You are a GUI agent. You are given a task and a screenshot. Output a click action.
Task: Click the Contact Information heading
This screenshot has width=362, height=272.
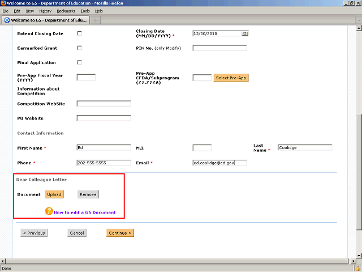pyautogui.click(x=40, y=133)
